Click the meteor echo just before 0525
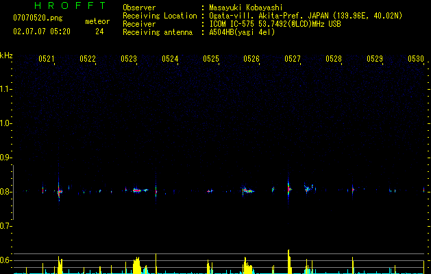This screenshot has height=274, width=431. tap(210, 191)
